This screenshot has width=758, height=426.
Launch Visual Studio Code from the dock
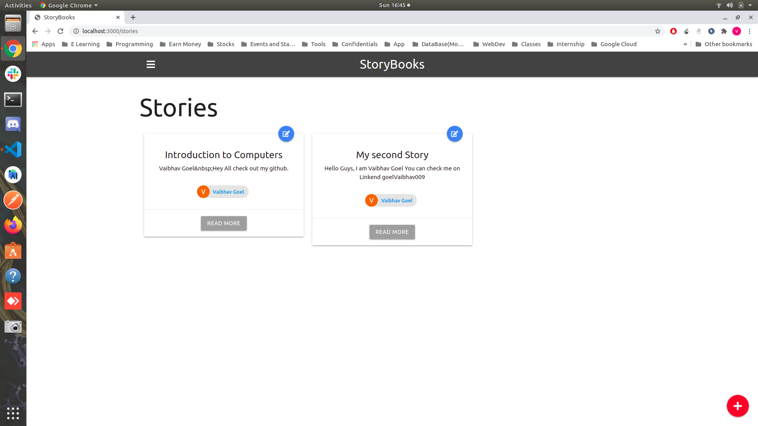click(13, 149)
